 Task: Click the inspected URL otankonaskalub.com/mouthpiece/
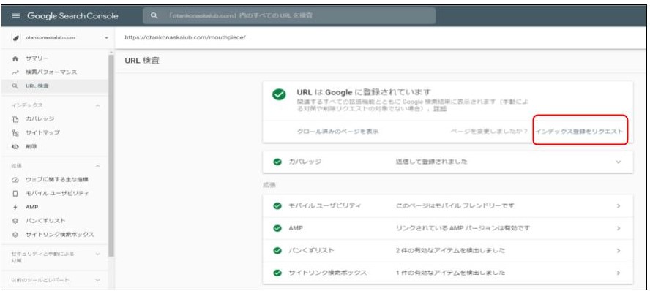(185, 38)
